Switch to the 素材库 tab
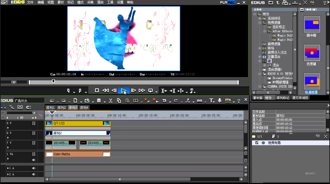This screenshot has height=184, width=330. [257, 98]
